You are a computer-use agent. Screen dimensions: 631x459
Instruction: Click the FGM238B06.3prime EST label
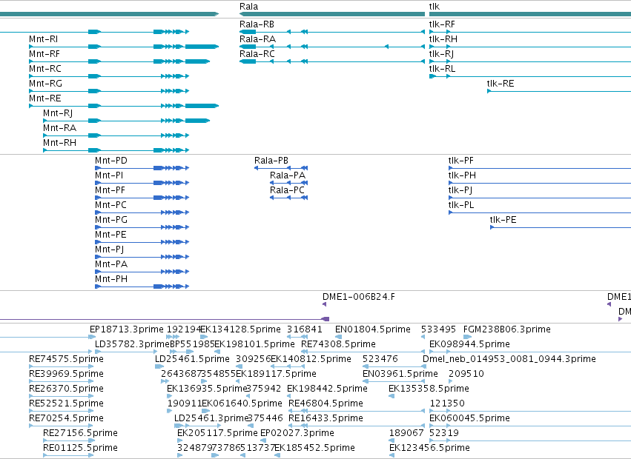click(507, 329)
